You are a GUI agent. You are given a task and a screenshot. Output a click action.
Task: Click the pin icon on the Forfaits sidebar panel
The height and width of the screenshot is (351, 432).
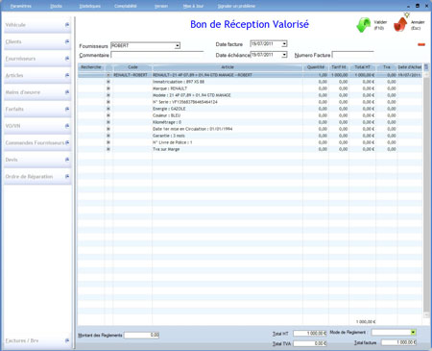67,109
